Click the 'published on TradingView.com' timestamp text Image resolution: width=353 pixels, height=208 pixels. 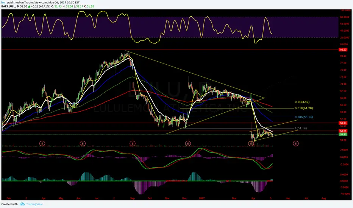tap(44, 3)
